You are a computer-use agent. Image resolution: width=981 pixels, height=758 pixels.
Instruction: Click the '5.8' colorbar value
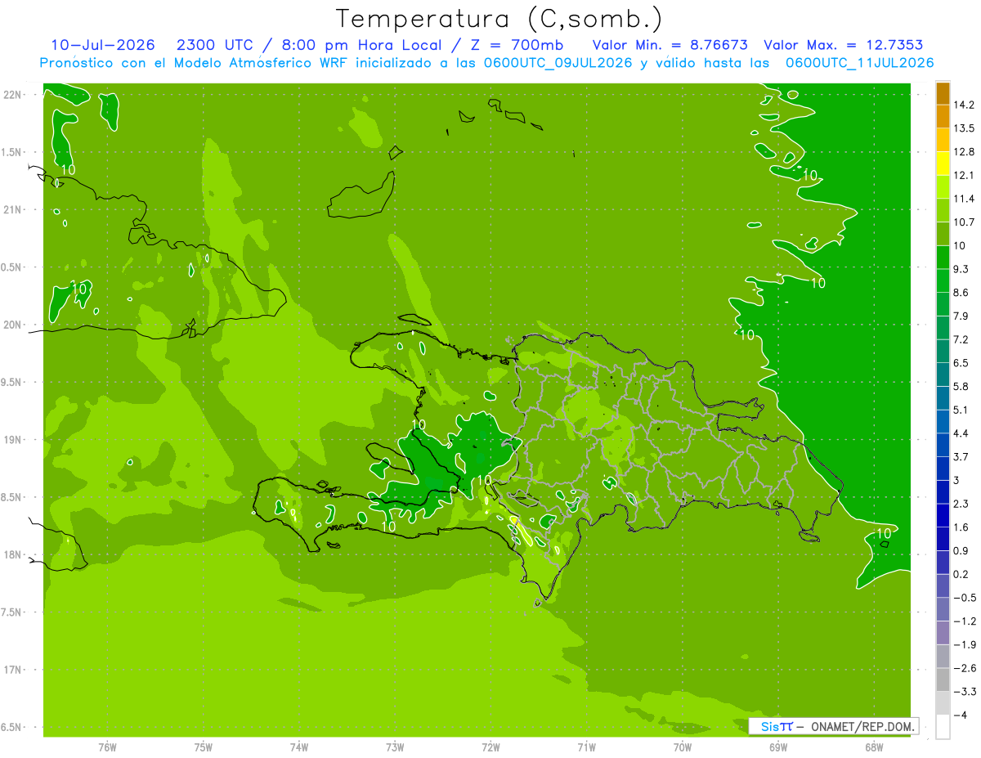click(961, 386)
